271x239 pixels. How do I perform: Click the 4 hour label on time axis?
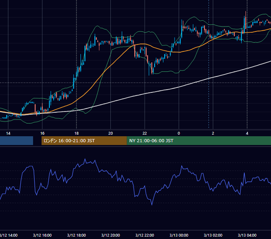coord(247,133)
